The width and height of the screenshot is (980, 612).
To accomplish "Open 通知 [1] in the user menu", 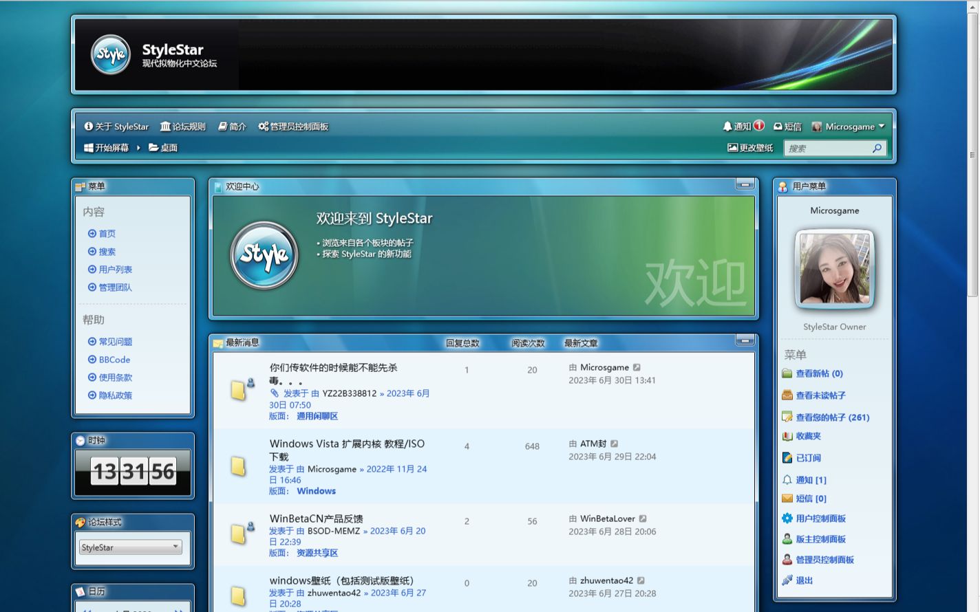I will [811, 480].
